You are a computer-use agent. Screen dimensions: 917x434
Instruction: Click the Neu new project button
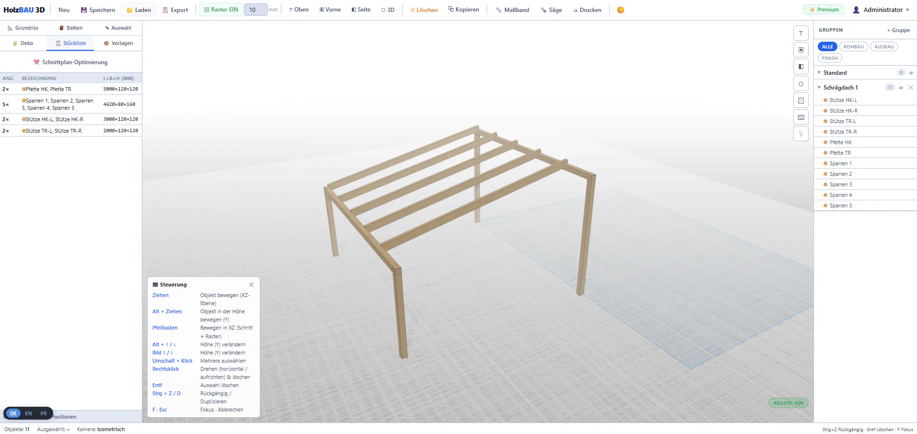click(x=64, y=10)
